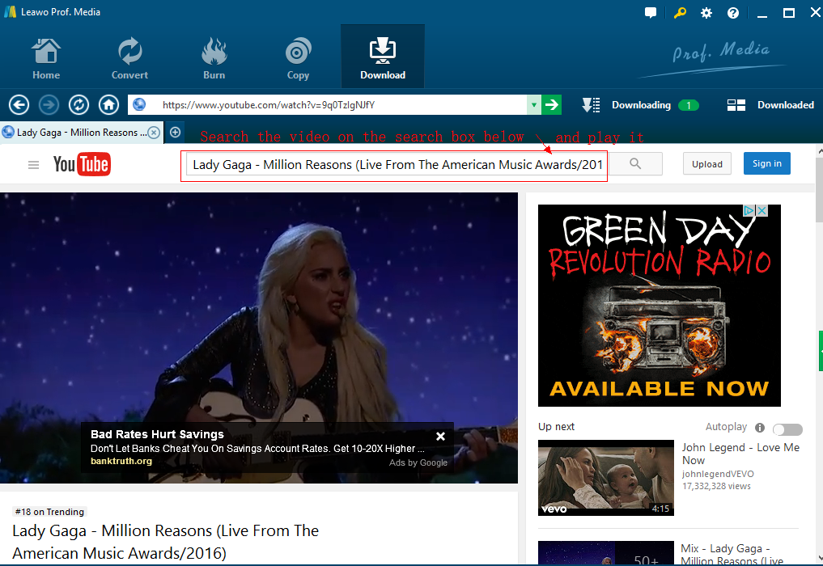Expand the URL history dropdown
The height and width of the screenshot is (566, 823).
pyautogui.click(x=534, y=105)
